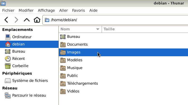Click the Corbeille trash icon in the sidebar

coord(8,66)
